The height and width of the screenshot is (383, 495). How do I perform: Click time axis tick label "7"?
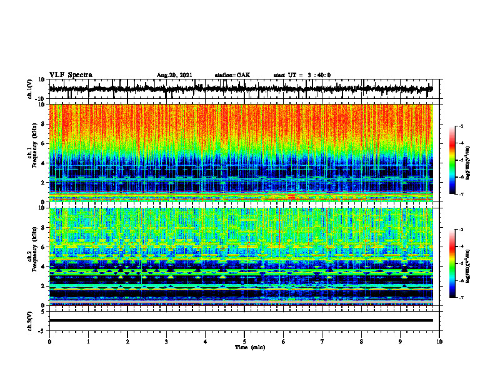click(322, 342)
